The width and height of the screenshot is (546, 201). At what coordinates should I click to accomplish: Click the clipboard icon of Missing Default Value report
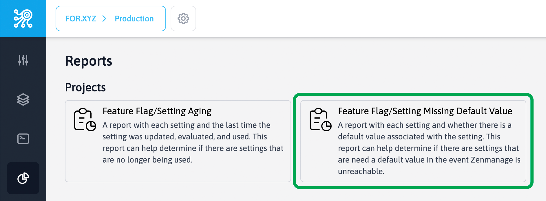[320, 120]
